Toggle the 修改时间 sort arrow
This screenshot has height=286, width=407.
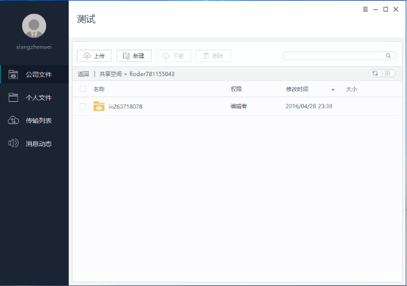(x=333, y=90)
